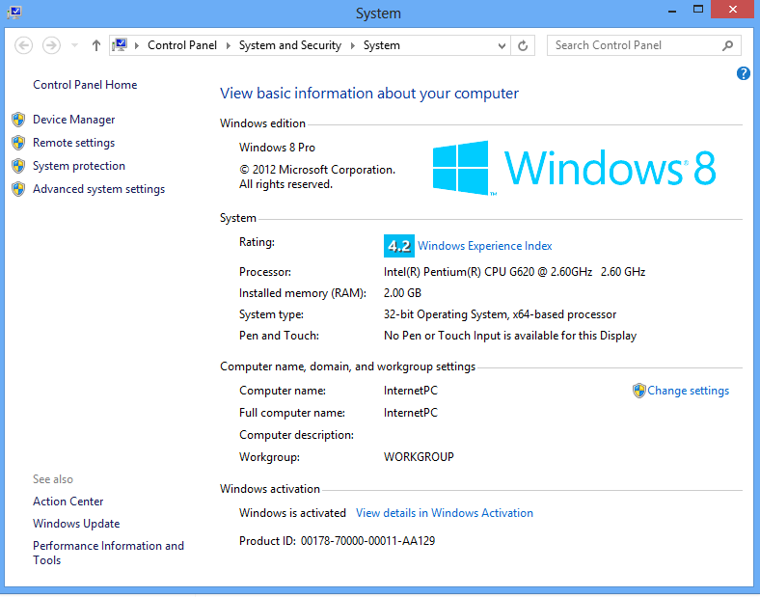Open Performance Information and Tools
Image resolution: width=760 pixels, height=597 pixels.
pyautogui.click(x=109, y=553)
